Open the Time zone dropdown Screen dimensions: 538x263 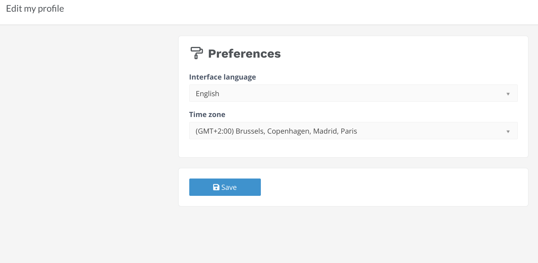pyautogui.click(x=353, y=131)
